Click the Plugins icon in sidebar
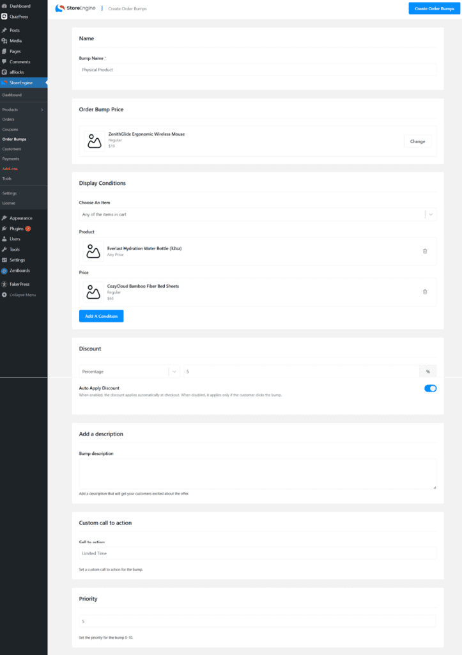Image resolution: width=462 pixels, height=655 pixels. [x=4, y=228]
